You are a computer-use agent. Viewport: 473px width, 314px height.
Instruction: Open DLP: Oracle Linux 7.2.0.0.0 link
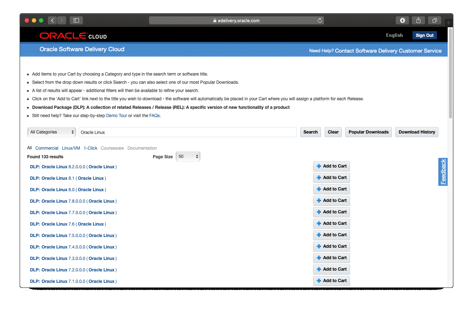(x=73, y=270)
